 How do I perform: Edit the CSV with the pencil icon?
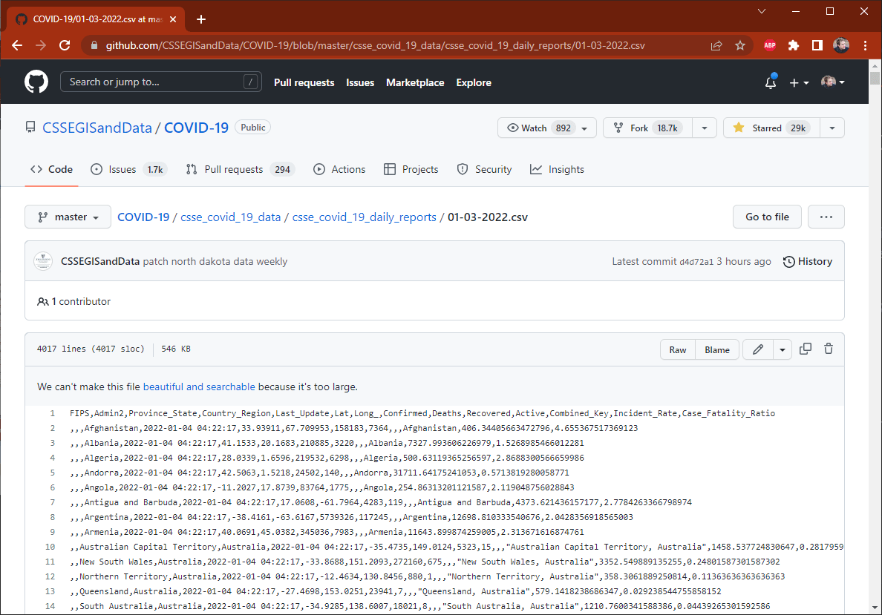758,349
